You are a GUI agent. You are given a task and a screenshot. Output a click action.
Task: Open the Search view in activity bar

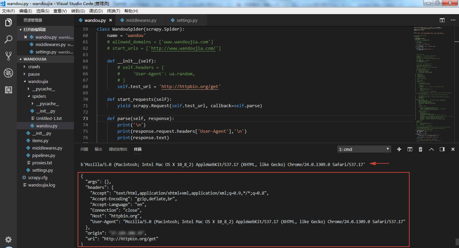tap(8, 39)
